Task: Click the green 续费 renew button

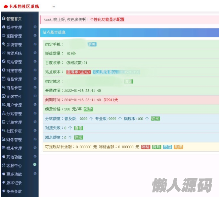Action: (x=88, y=109)
